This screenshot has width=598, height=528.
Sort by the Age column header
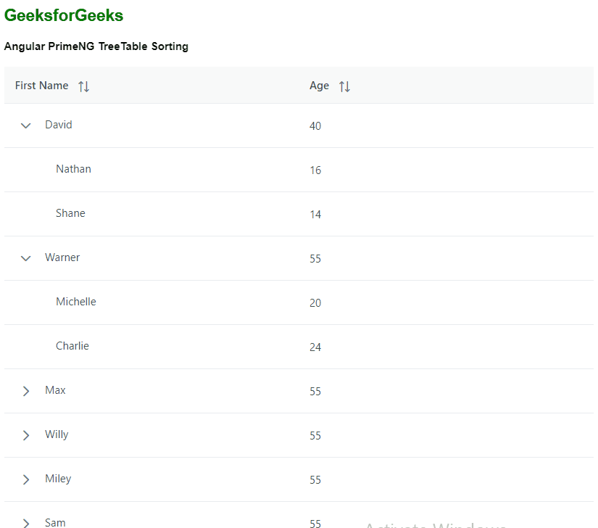tap(319, 86)
